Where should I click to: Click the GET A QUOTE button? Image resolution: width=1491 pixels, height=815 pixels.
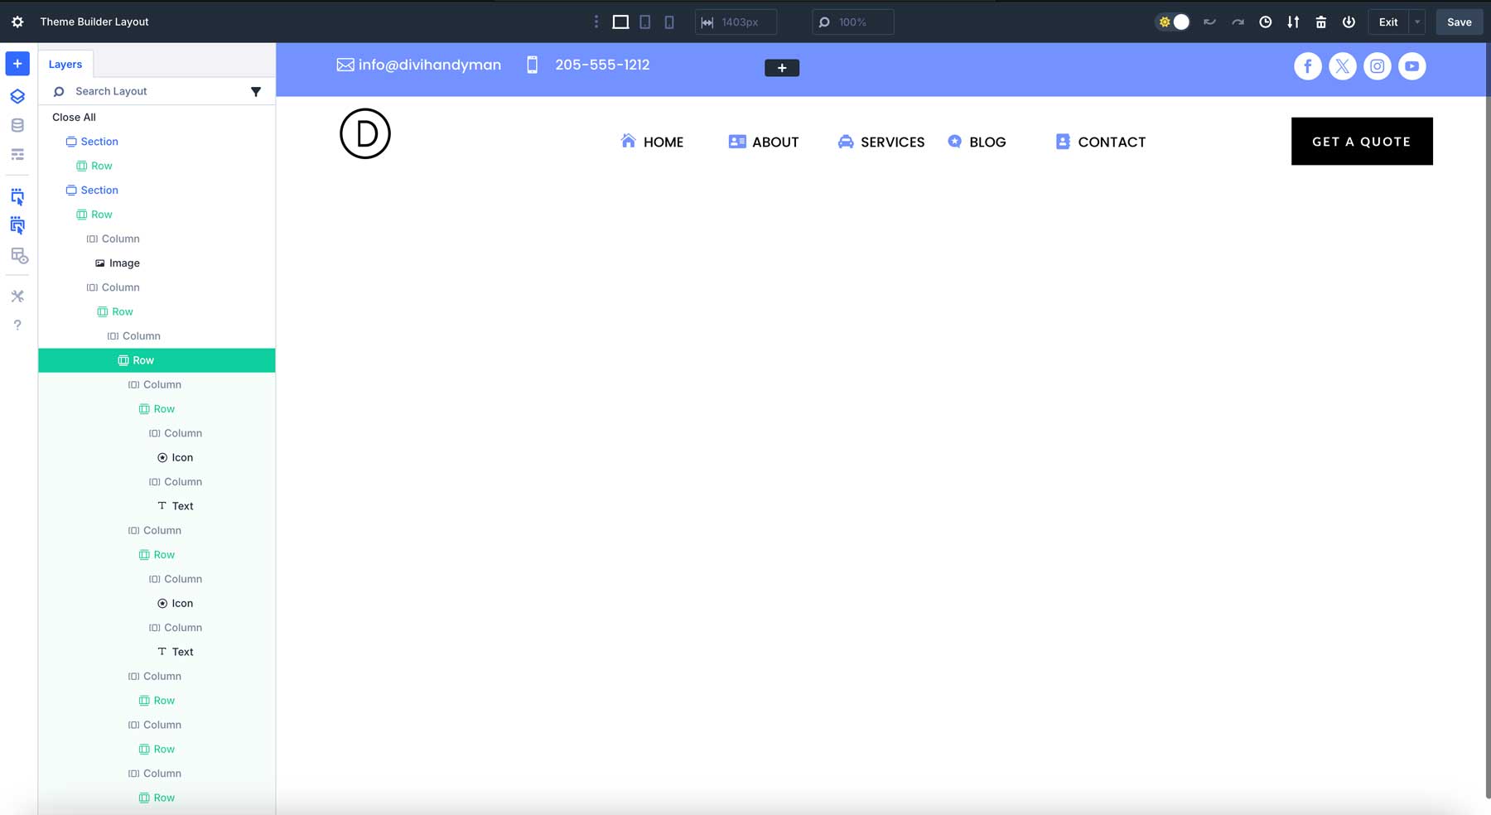(1361, 141)
